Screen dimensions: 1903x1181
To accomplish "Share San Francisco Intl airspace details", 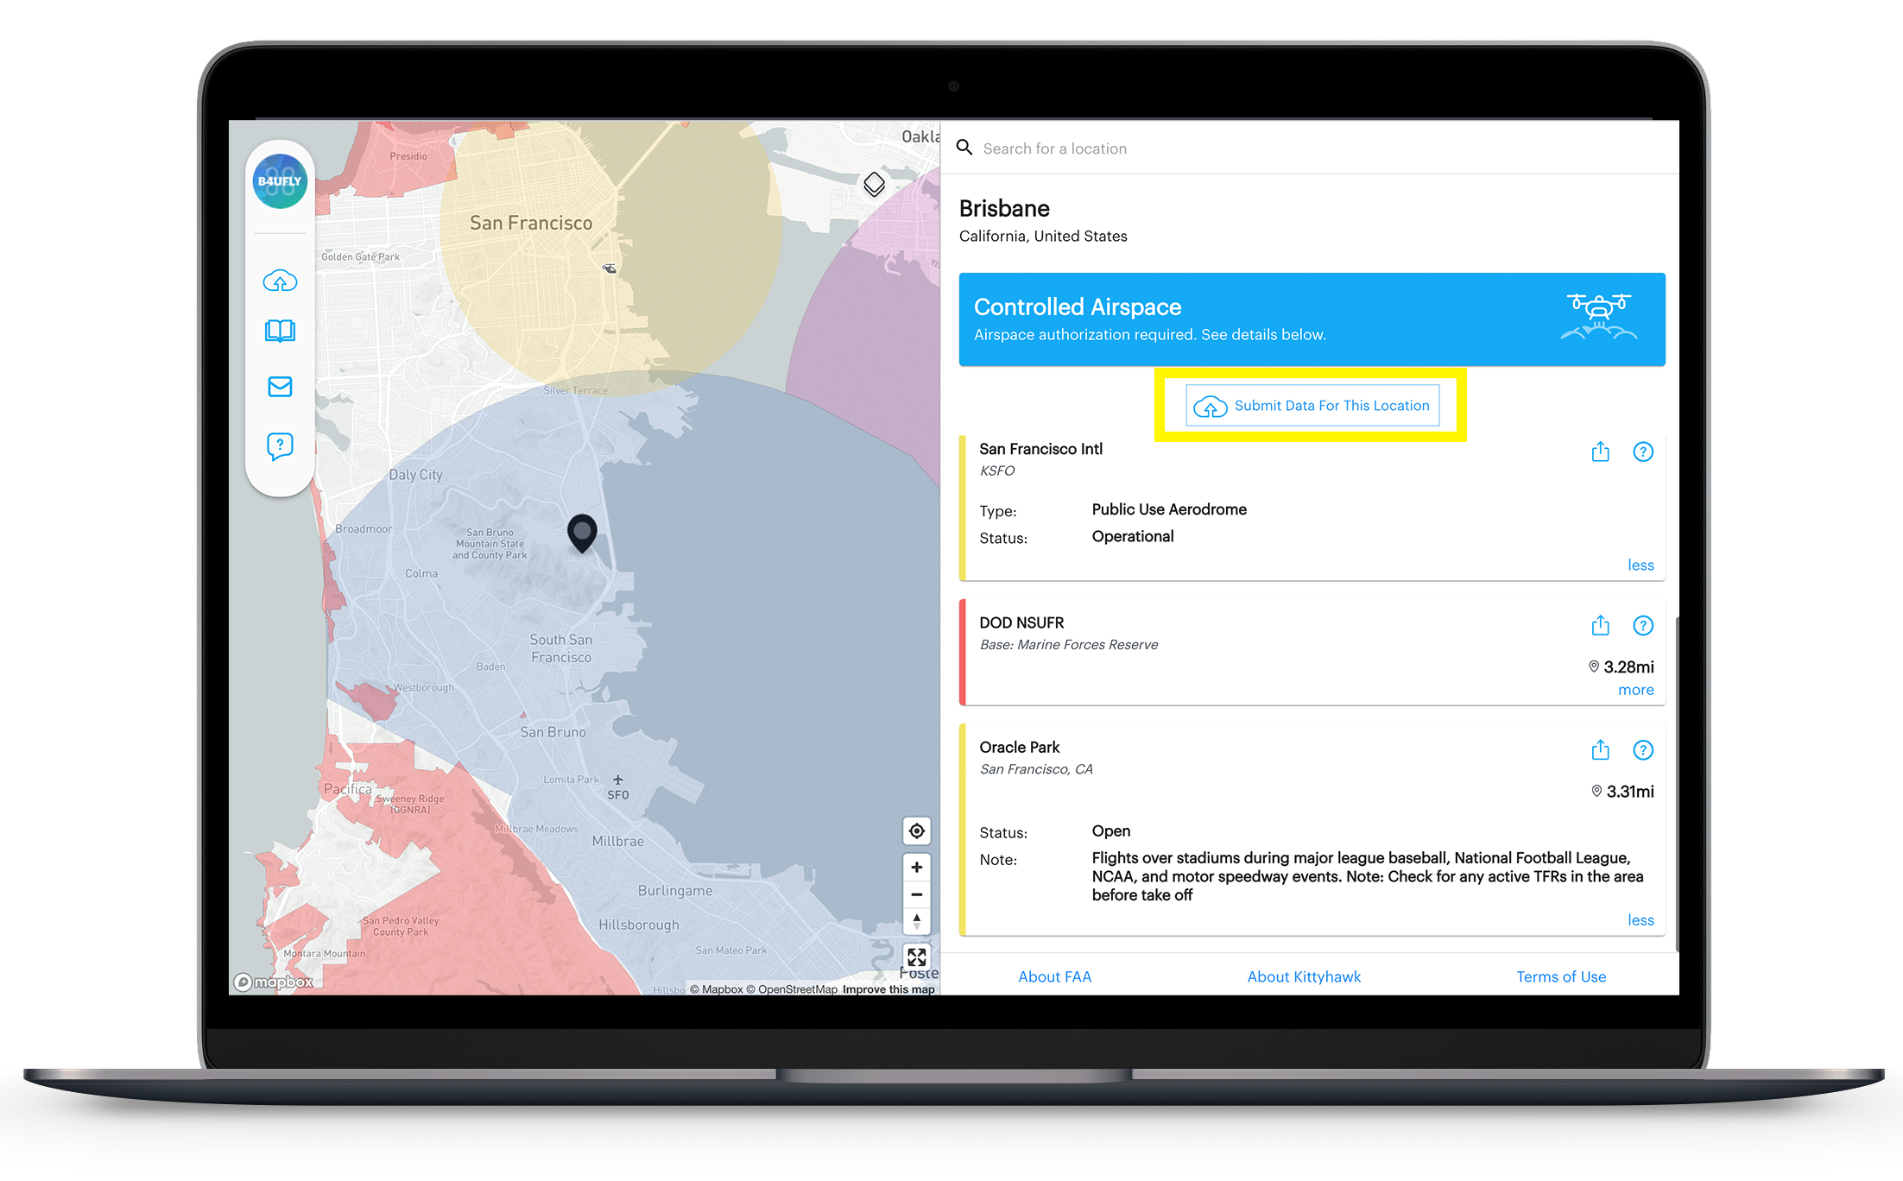I will (1600, 452).
